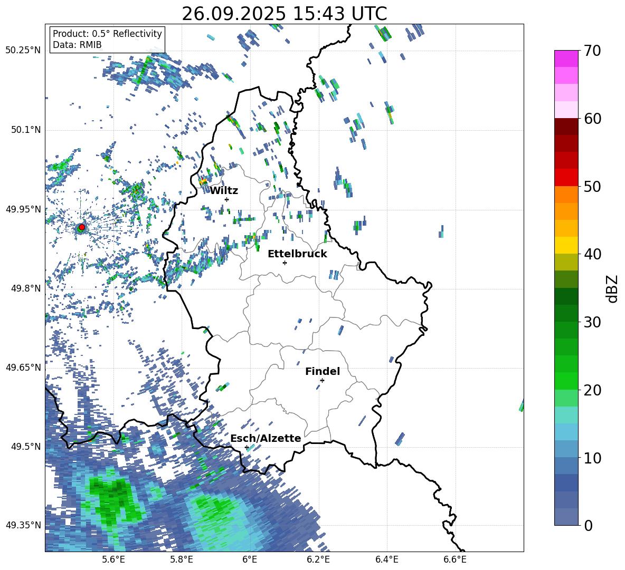Click the magenta 70 dBZ colorbar segment
Image resolution: width=625 pixels, height=570 pixels.
[566, 59]
